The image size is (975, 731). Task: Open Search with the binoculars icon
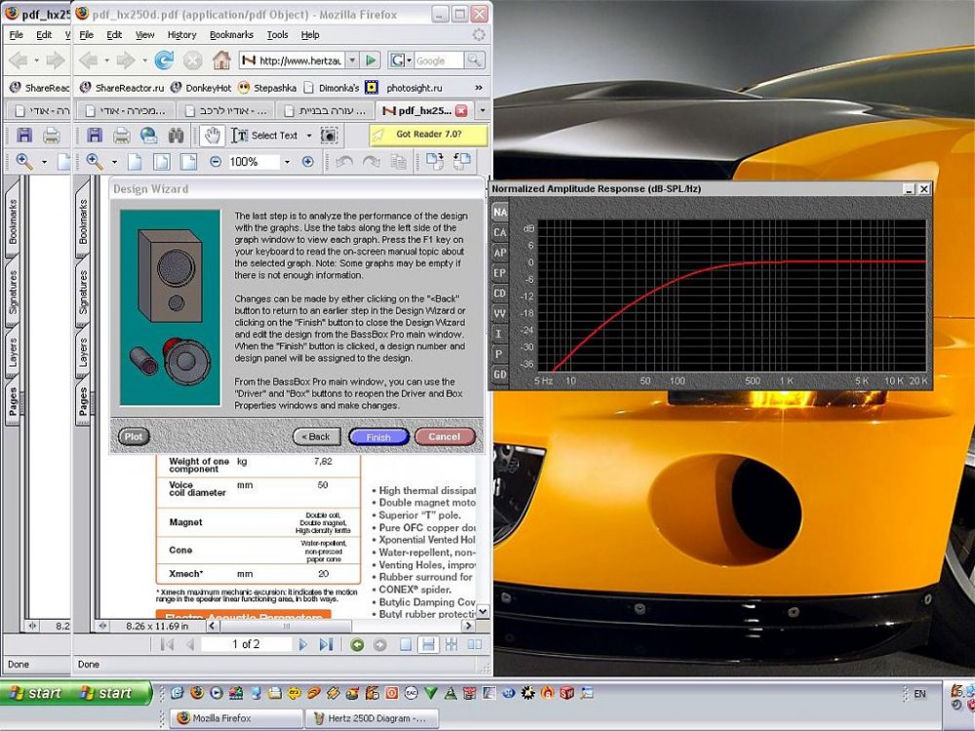(175, 135)
